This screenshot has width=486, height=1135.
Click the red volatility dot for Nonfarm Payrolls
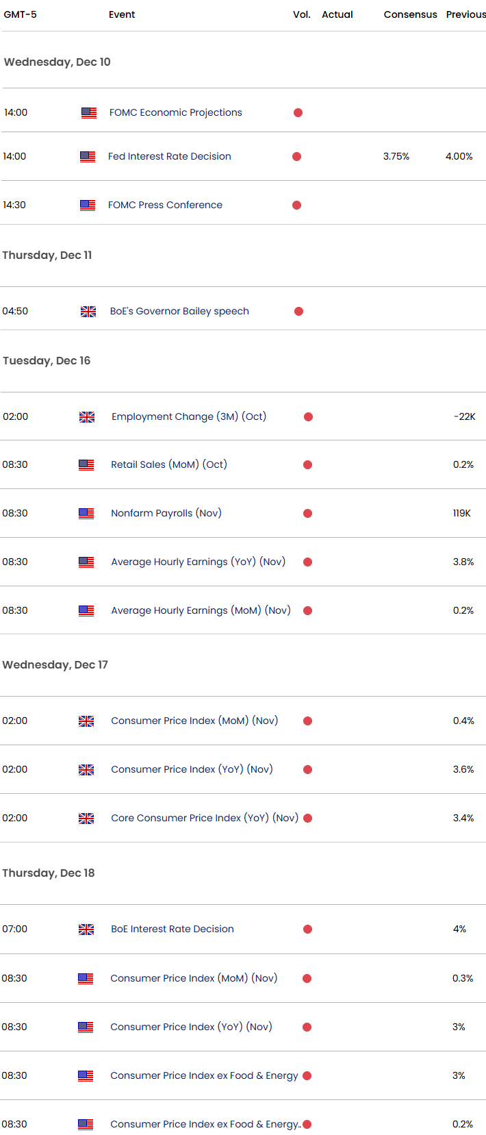tap(308, 513)
